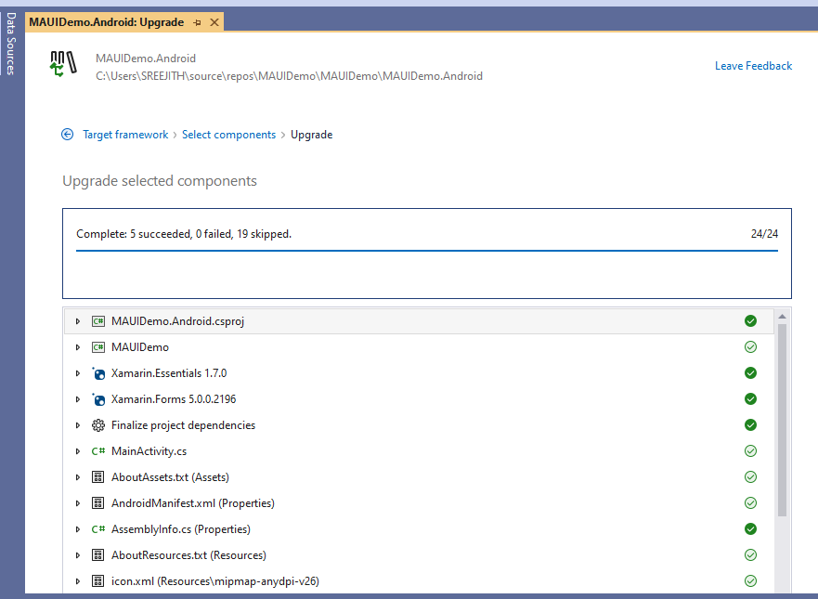Click the C# project icon for MAUIDemo
Image resolution: width=818 pixels, height=599 pixels.
(98, 347)
